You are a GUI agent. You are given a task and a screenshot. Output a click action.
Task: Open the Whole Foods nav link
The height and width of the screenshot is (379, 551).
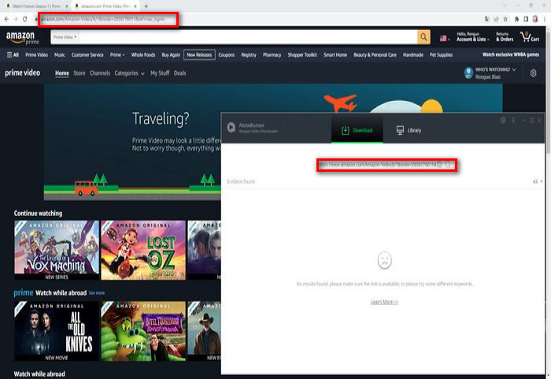143,54
